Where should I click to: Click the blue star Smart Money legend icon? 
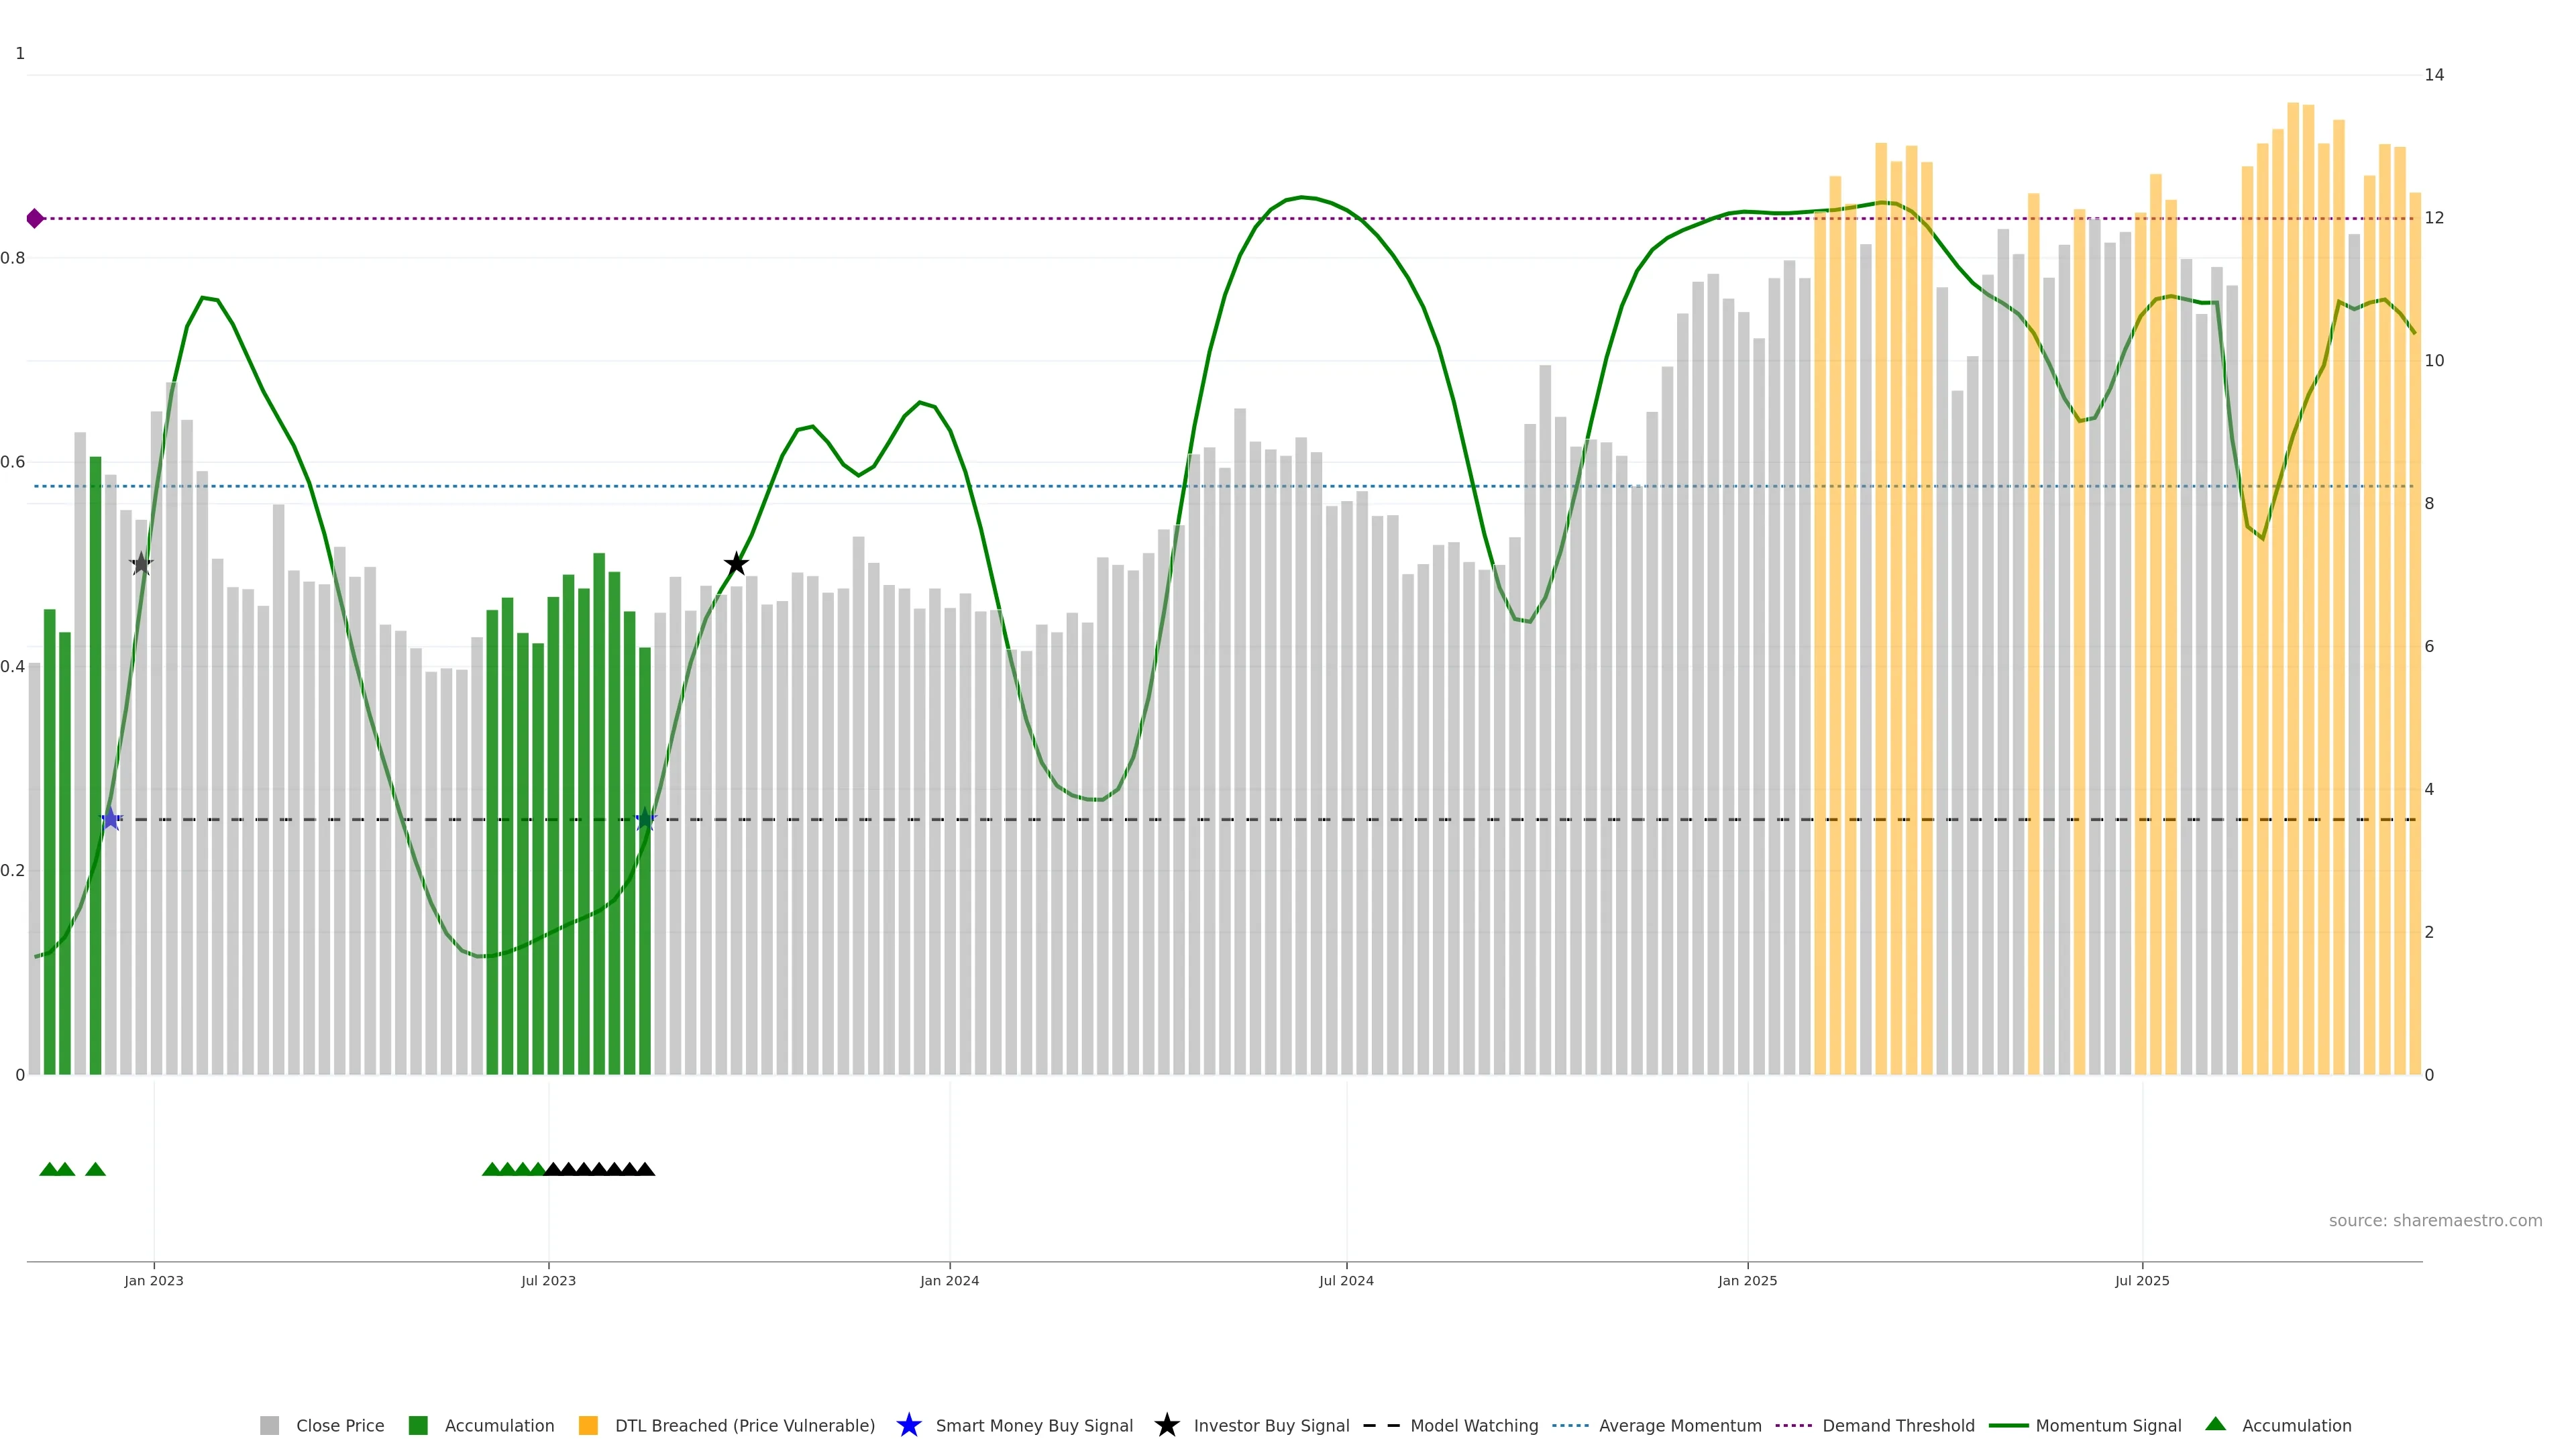pyautogui.click(x=908, y=1425)
